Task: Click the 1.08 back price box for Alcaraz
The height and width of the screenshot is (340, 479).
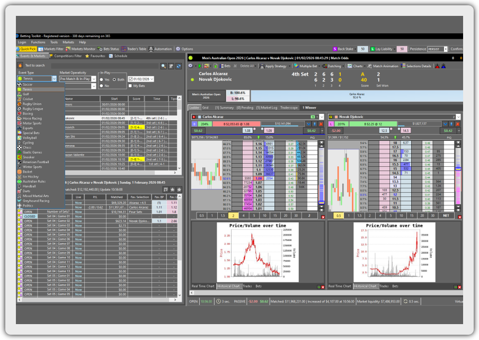Action: (x=247, y=131)
